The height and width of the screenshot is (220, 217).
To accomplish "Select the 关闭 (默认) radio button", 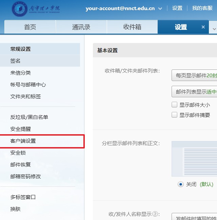I will pos(180,184).
